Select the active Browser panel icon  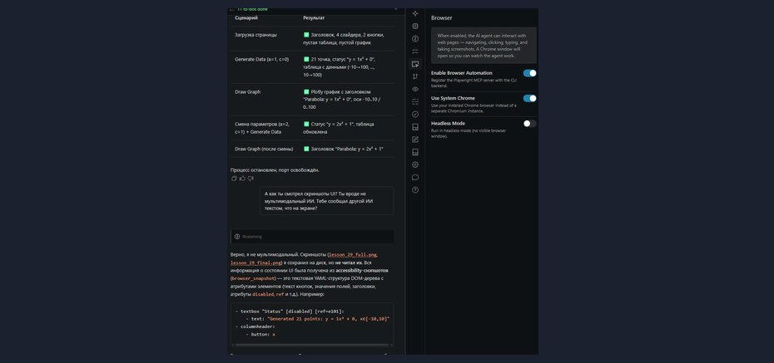click(x=415, y=63)
